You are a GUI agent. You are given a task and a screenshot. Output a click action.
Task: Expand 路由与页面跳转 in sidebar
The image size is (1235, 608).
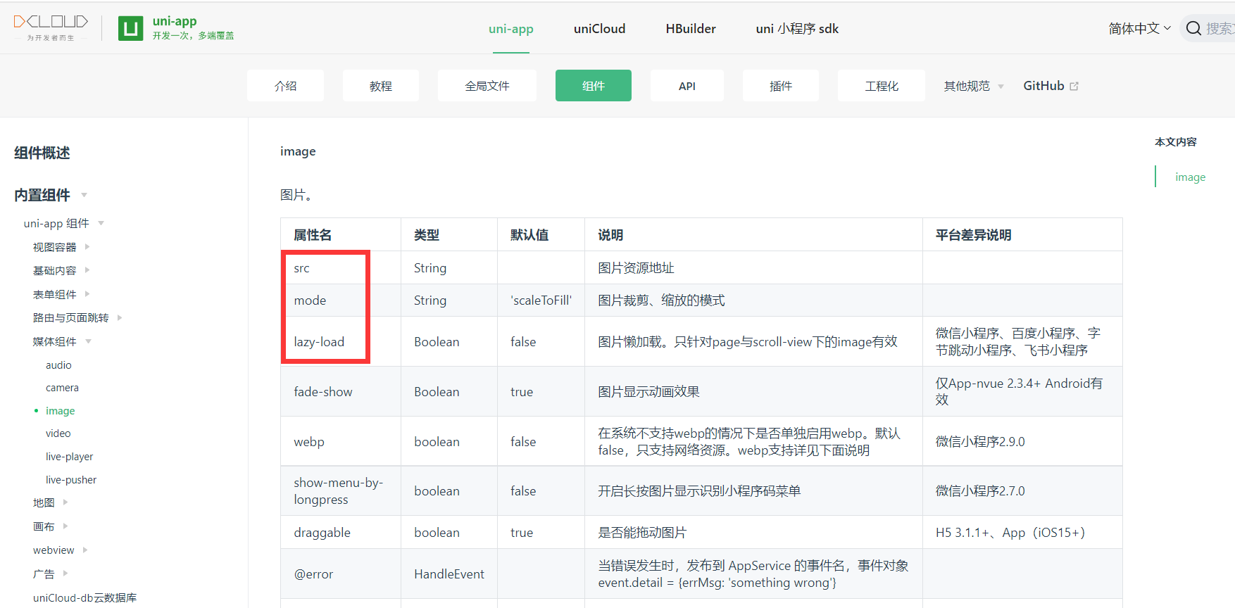120,317
